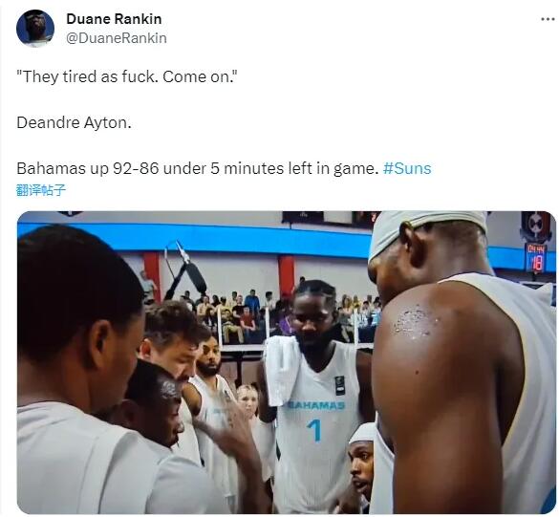559x517 pixels.
Task: Click the BAHAMAS lettering on the jersey
Action: click(x=316, y=405)
